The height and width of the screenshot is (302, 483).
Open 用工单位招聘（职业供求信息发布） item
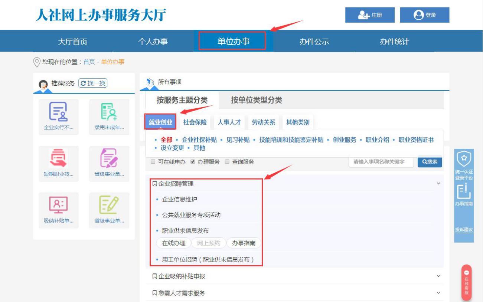coord(208,260)
